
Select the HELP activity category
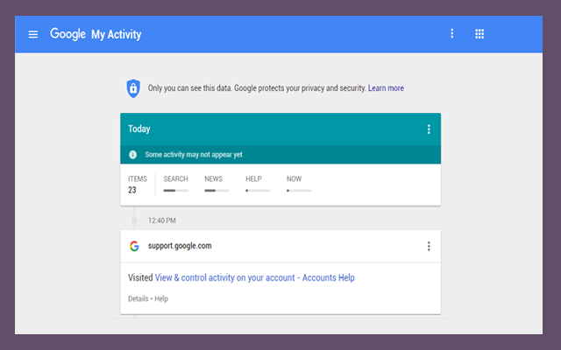pyautogui.click(x=254, y=184)
